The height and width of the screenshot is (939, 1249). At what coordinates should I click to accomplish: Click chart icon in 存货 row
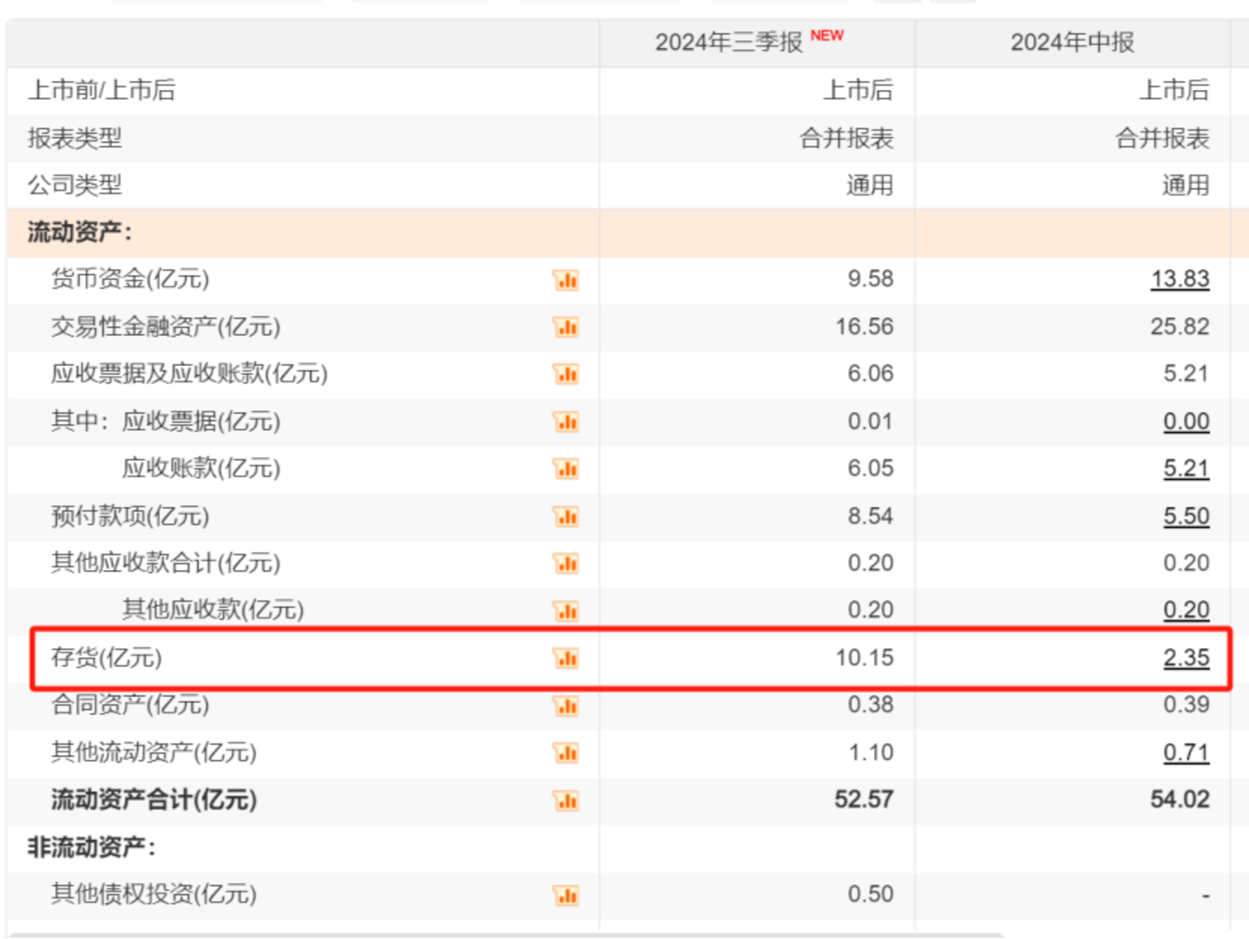566,659
